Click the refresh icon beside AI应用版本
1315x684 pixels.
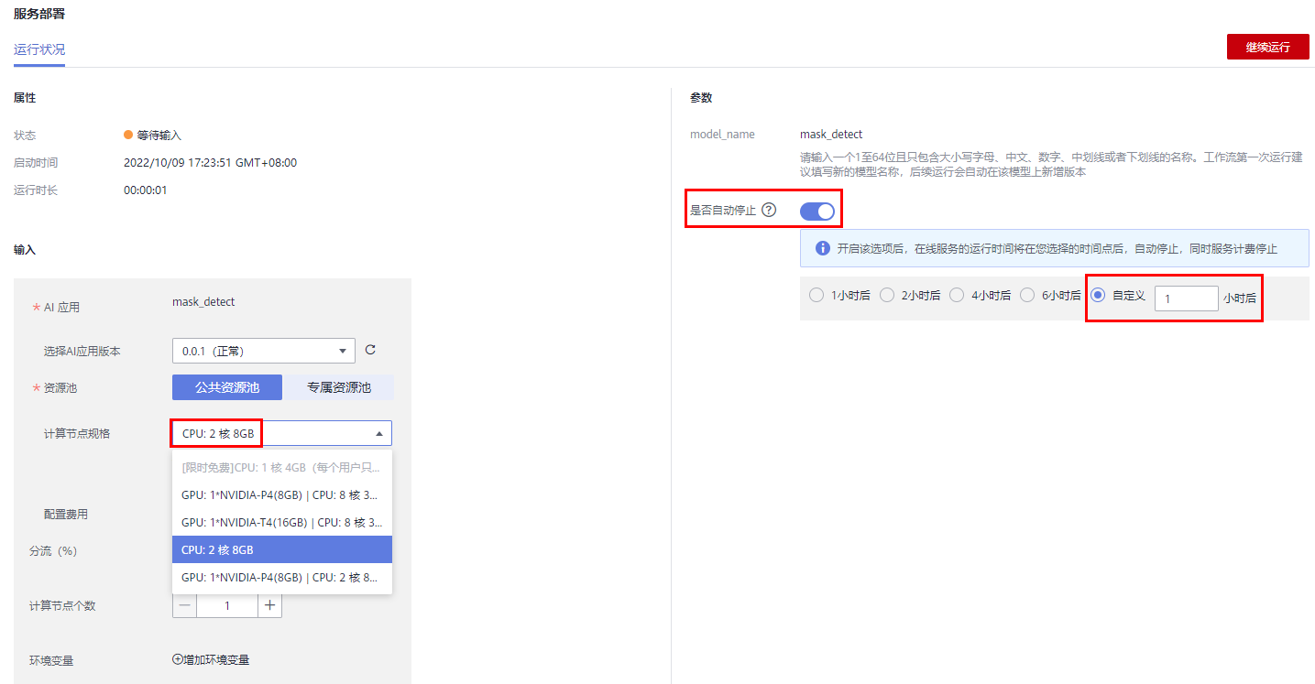pyautogui.click(x=370, y=350)
